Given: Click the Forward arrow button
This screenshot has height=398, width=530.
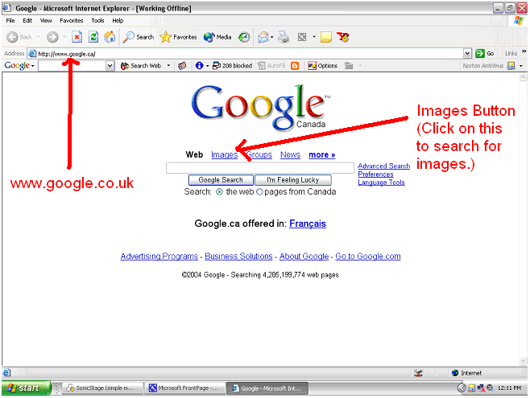Looking at the screenshot, I should pos(52,37).
